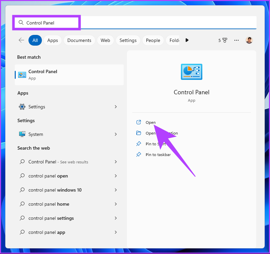Viewport: 270px width, 254px height.
Task: Select the All filter tab
Action: point(35,40)
